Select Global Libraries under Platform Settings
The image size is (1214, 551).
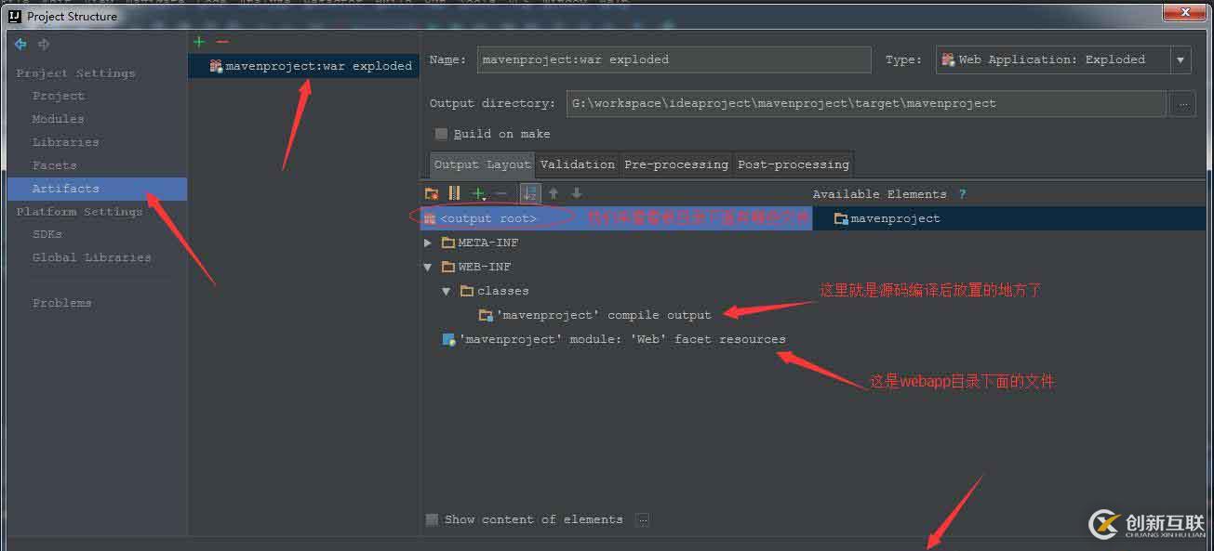pos(92,257)
